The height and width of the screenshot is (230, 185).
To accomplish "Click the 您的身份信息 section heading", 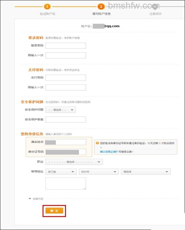I will pyautogui.click(x=32, y=134).
